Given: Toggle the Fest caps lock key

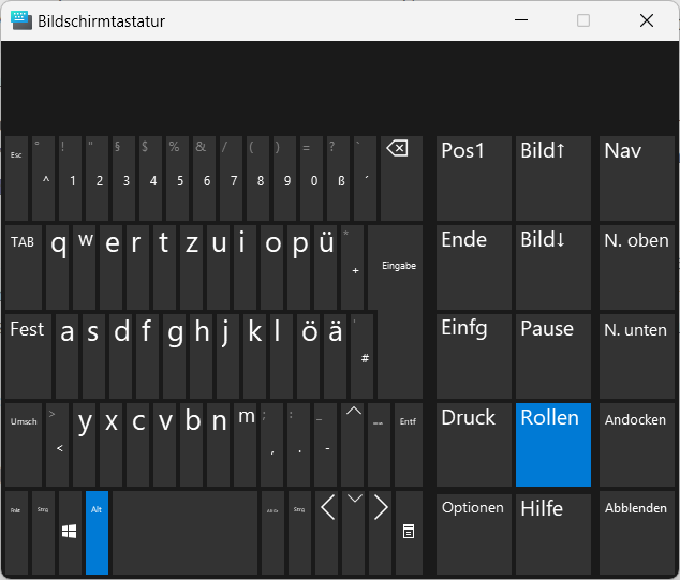Looking at the screenshot, I should pos(28,356).
